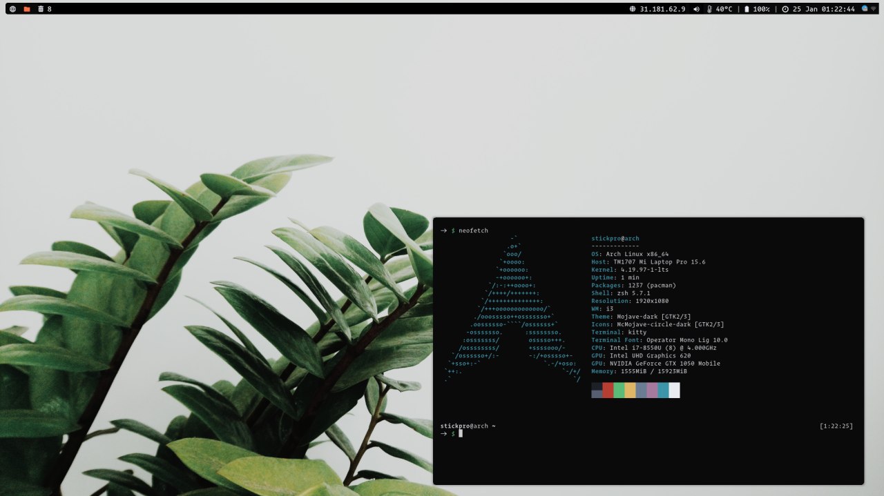
Task: Click the Kernel: 4.19.97-1-lts line
Action: tap(630, 270)
